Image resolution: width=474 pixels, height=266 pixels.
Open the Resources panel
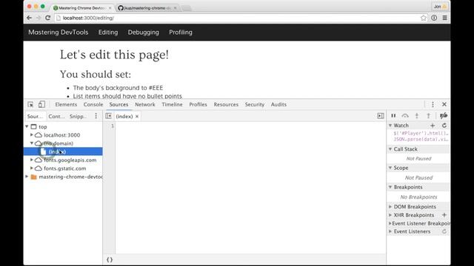pyautogui.click(x=226, y=104)
